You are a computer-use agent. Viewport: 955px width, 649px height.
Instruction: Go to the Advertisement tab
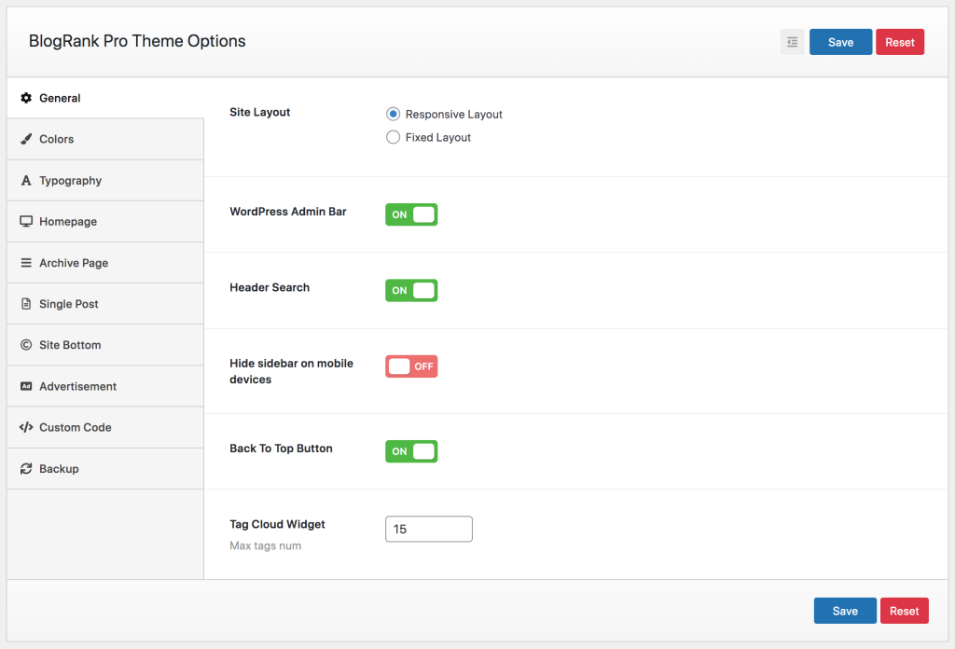pyautogui.click(x=105, y=386)
